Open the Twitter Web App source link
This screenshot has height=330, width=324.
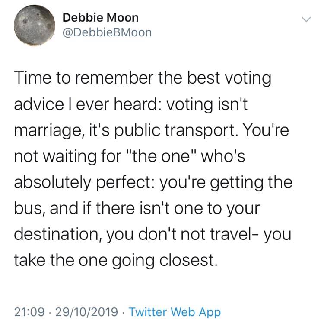(x=175, y=312)
